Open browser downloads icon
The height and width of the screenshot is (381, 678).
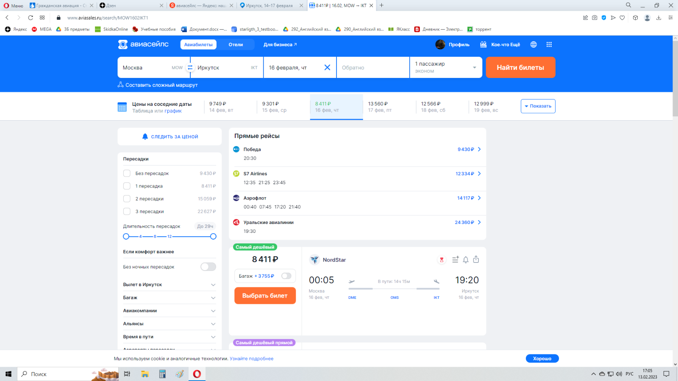point(659,18)
